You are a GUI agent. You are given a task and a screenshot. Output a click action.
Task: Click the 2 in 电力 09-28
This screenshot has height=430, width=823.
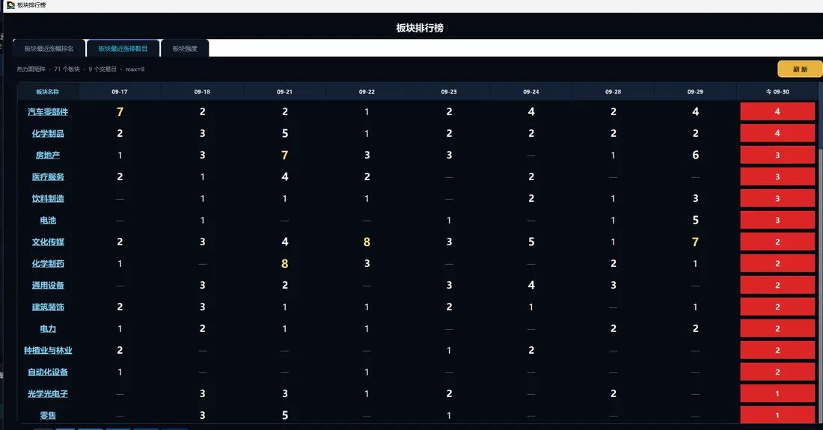(613, 328)
